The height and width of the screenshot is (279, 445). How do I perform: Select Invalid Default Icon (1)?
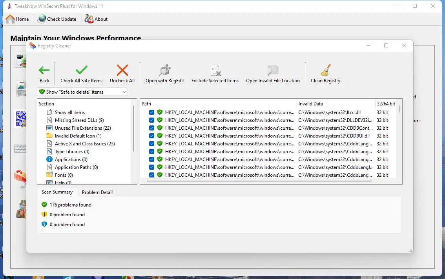point(78,136)
